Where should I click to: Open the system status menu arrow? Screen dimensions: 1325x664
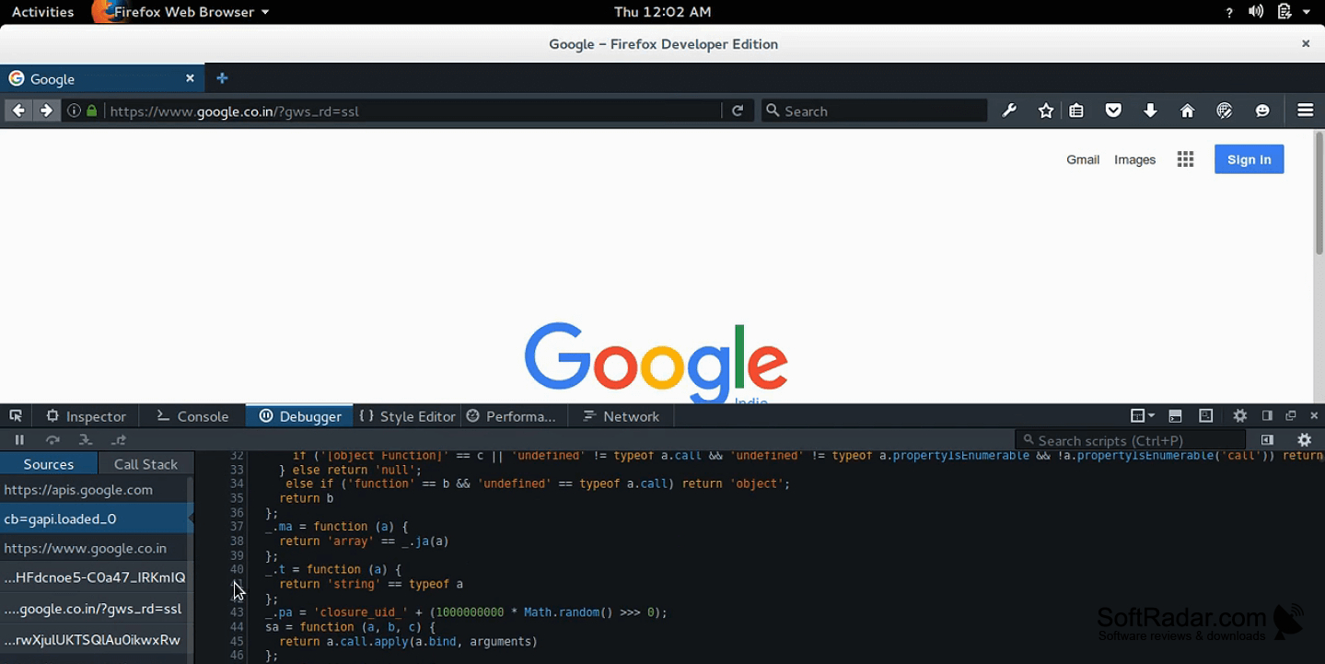click(x=1306, y=12)
